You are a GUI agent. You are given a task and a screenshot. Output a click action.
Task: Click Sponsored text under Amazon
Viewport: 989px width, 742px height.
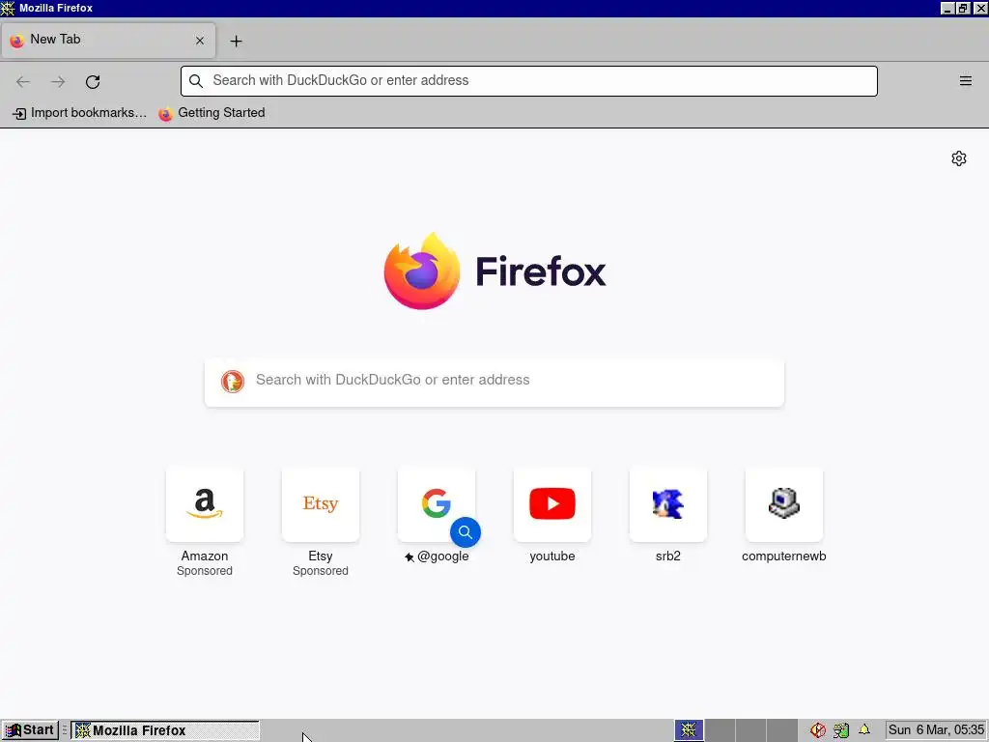205,571
